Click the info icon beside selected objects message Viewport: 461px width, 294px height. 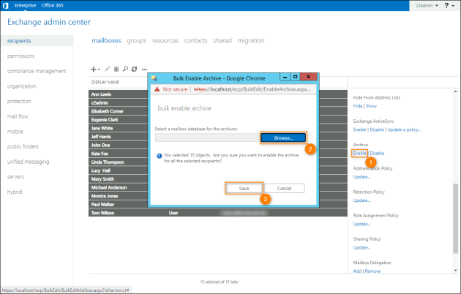[159, 156]
